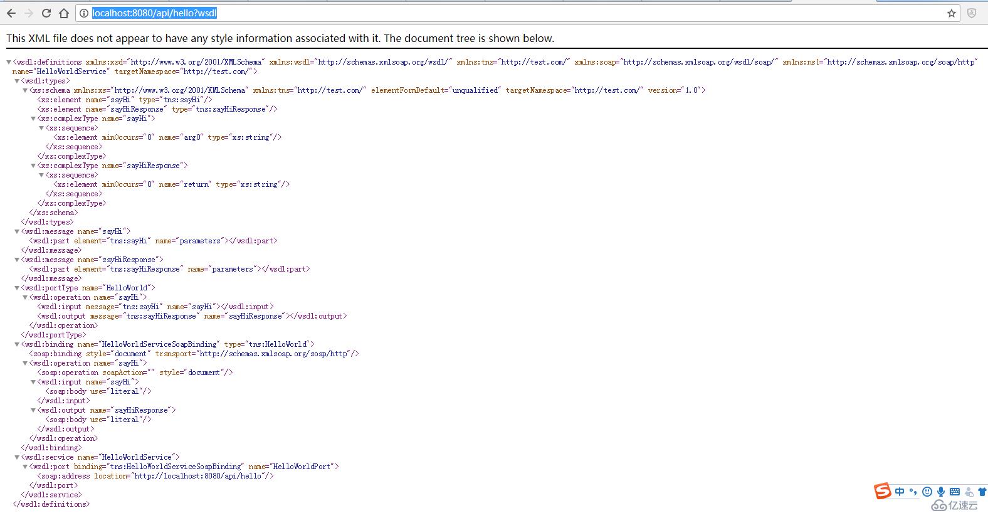Collapse wsdl:input name="sayHi" node in binding
The width and height of the screenshot is (988, 513).
tap(33, 382)
